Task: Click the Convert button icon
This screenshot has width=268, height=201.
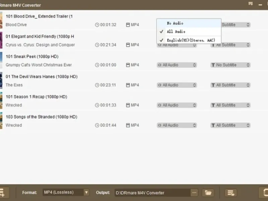Action: click(264, 192)
